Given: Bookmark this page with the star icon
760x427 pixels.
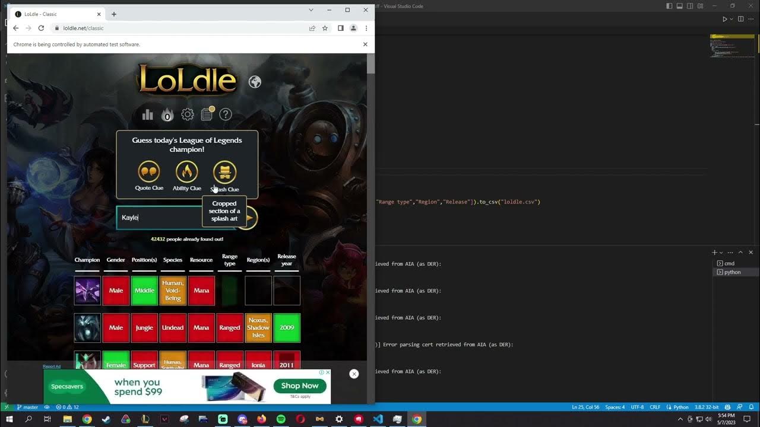Looking at the screenshot, I should [325, 28].
